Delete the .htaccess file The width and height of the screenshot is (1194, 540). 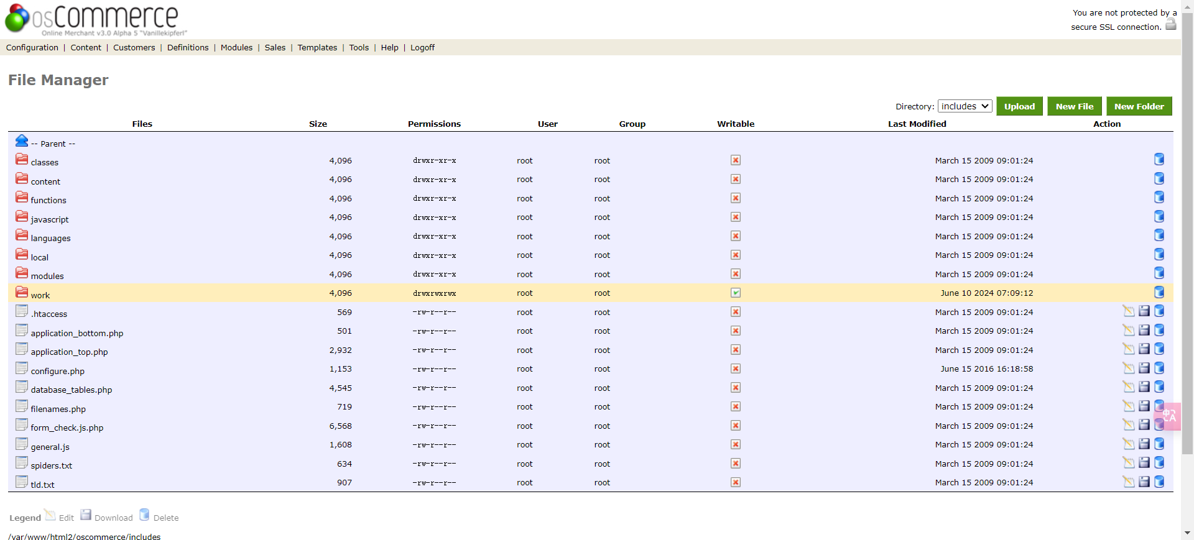pyautogui.click(x=1159, y=311)
